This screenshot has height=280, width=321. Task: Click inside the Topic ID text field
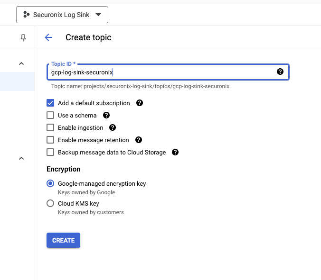coord(161,72)
